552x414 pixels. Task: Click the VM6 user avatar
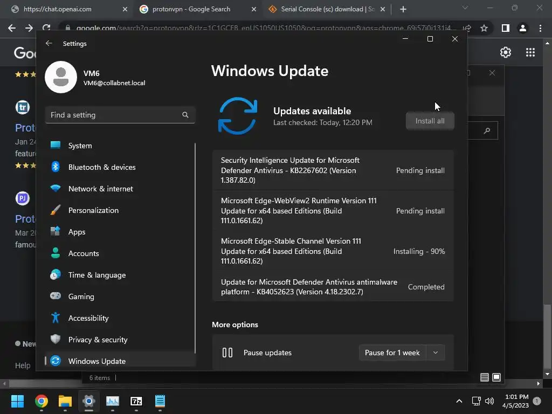[61, 77]
